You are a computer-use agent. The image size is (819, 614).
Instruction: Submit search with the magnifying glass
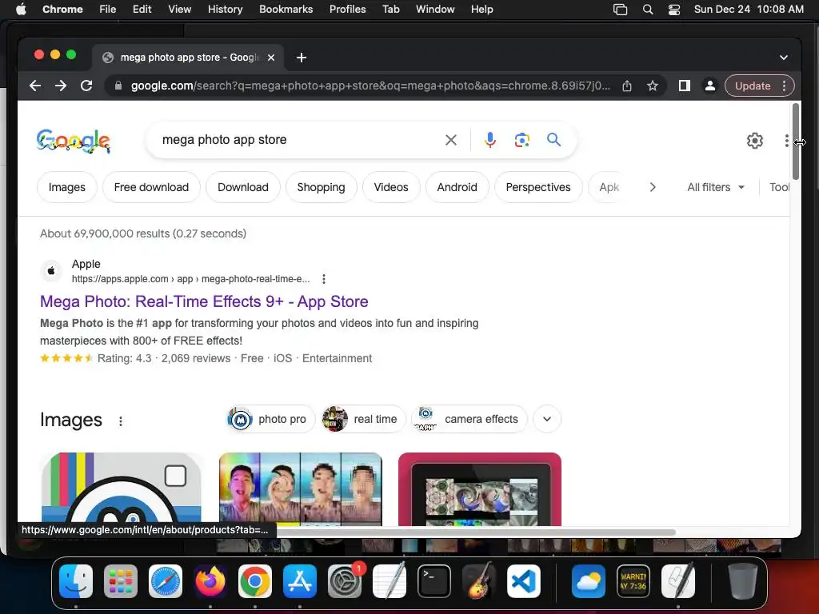(x=553, y=139)
